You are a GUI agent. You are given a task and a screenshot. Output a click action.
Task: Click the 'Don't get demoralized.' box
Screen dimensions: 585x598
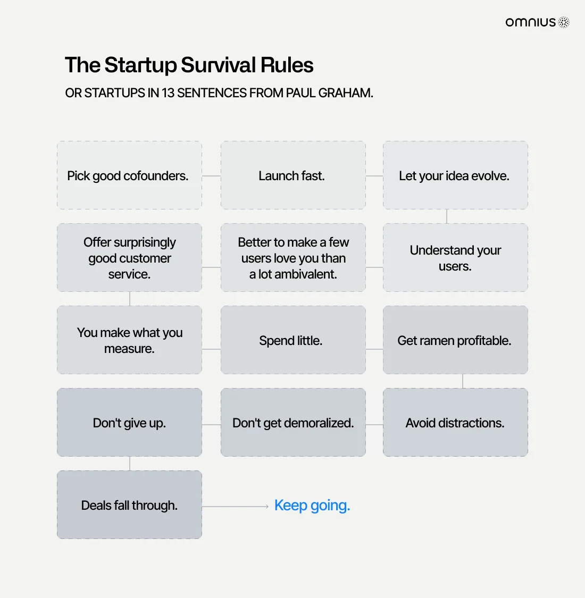point(293,422)
